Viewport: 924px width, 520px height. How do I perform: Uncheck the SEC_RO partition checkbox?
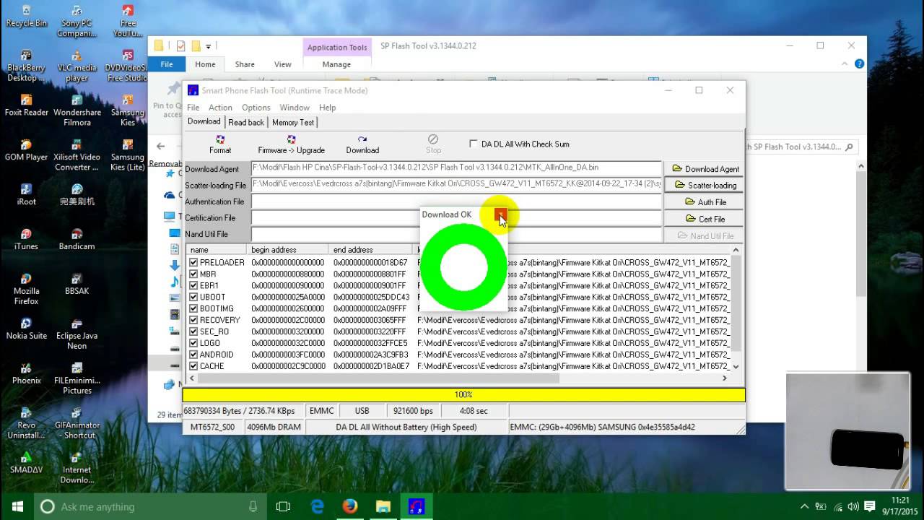[x=193, y=331]
